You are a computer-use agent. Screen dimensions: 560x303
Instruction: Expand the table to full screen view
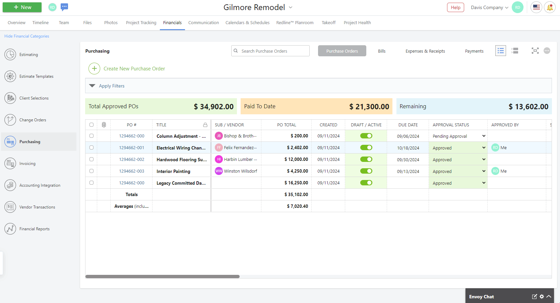(535, 50)
